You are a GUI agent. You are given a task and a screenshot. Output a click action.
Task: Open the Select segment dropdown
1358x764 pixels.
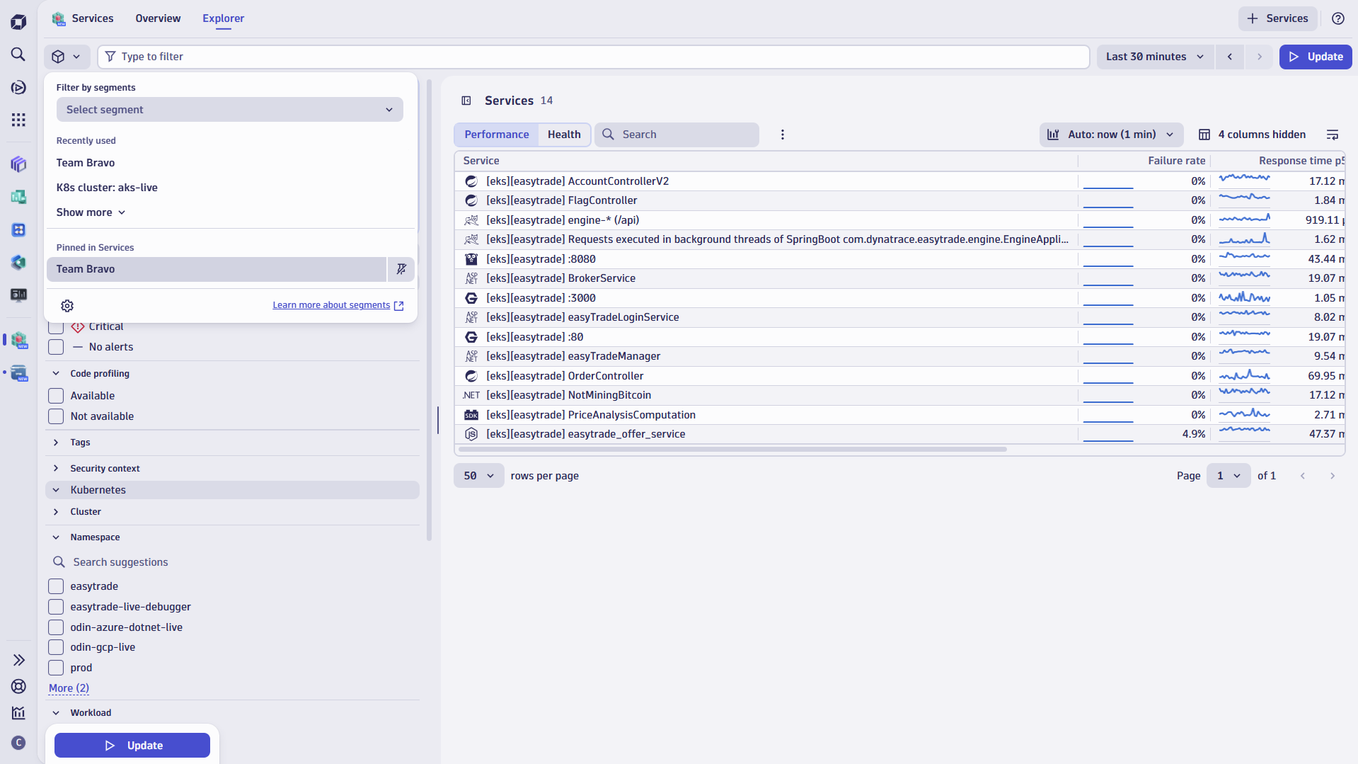click(229, 109)
